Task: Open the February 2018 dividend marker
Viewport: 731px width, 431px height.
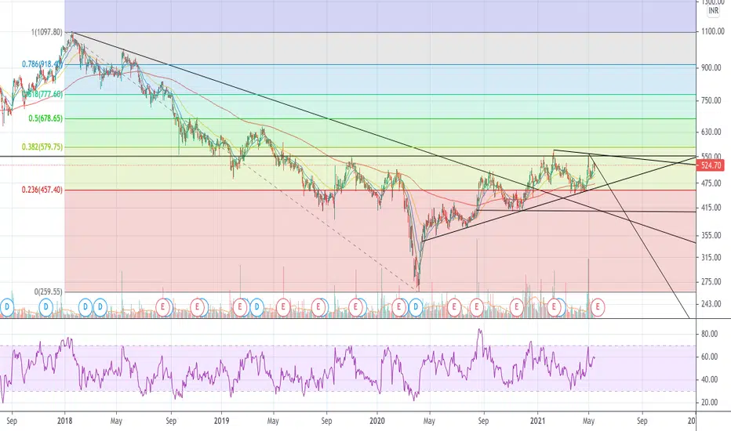Action: pos(85,307)
